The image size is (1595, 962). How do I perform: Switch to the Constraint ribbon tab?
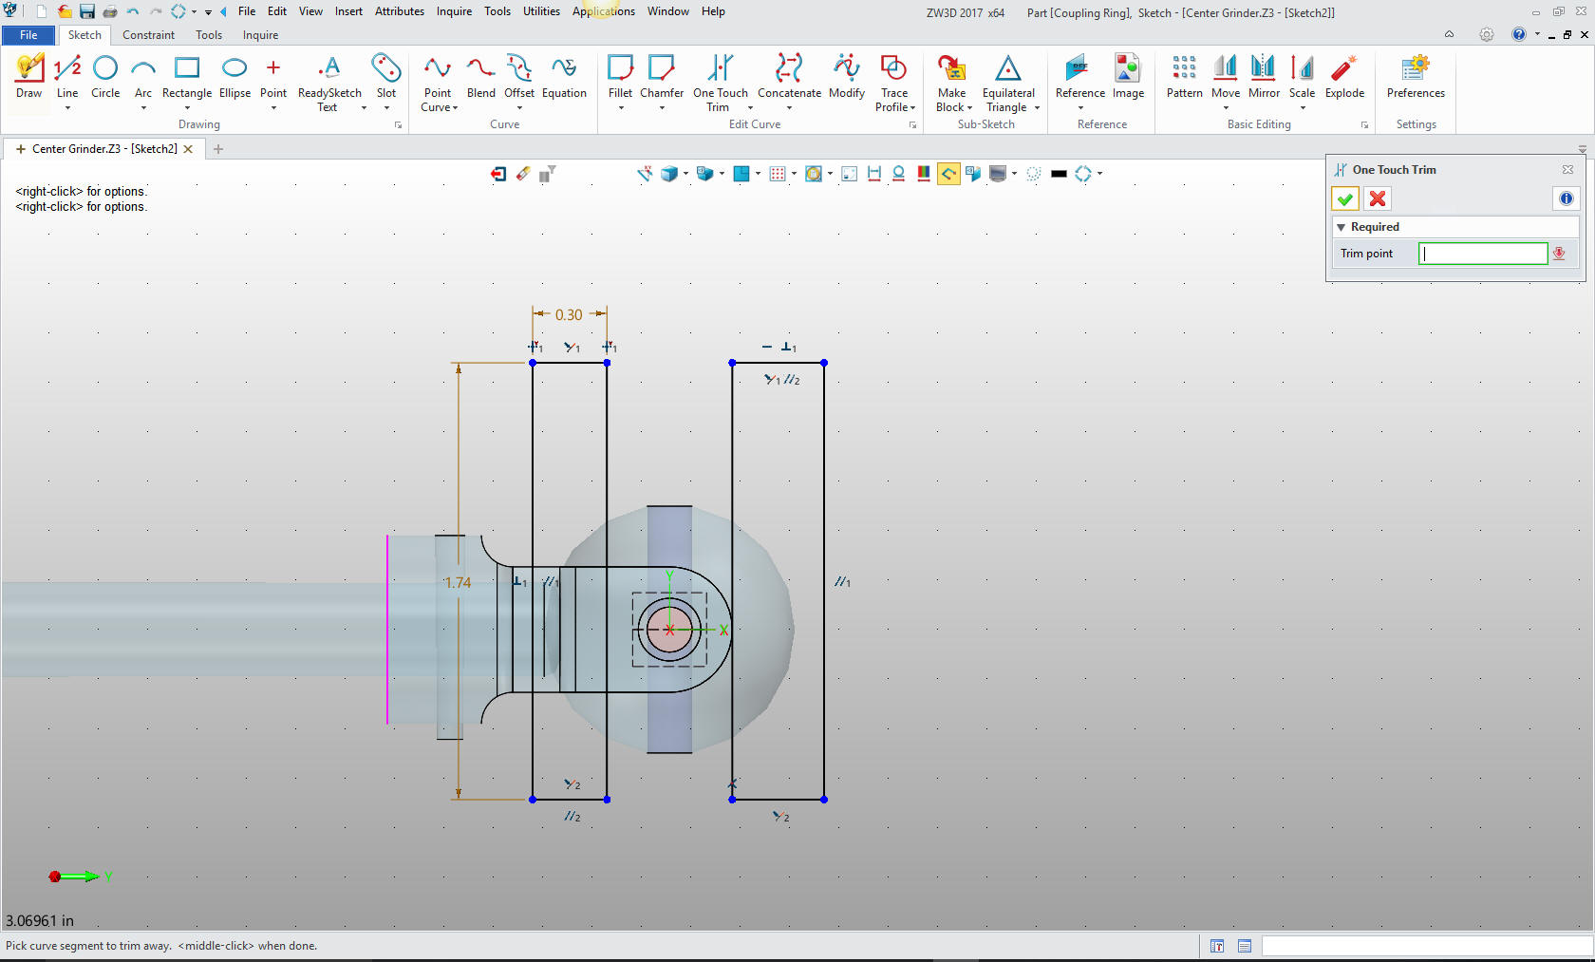148,35
